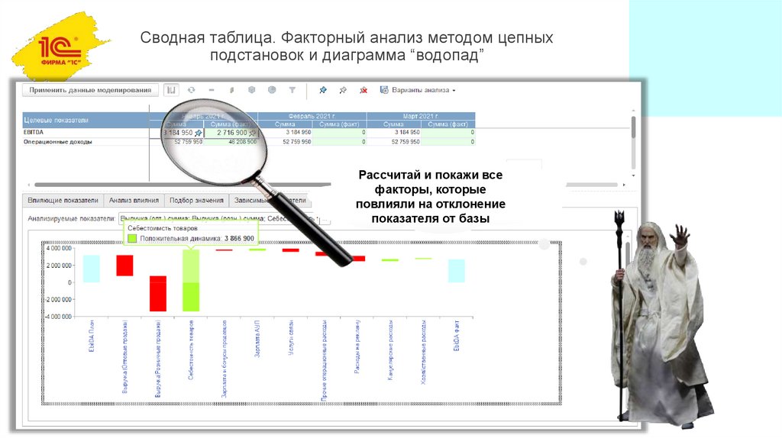
Task: Click the red Выручка (Оптовые продажи) bar
Action: 124,266
